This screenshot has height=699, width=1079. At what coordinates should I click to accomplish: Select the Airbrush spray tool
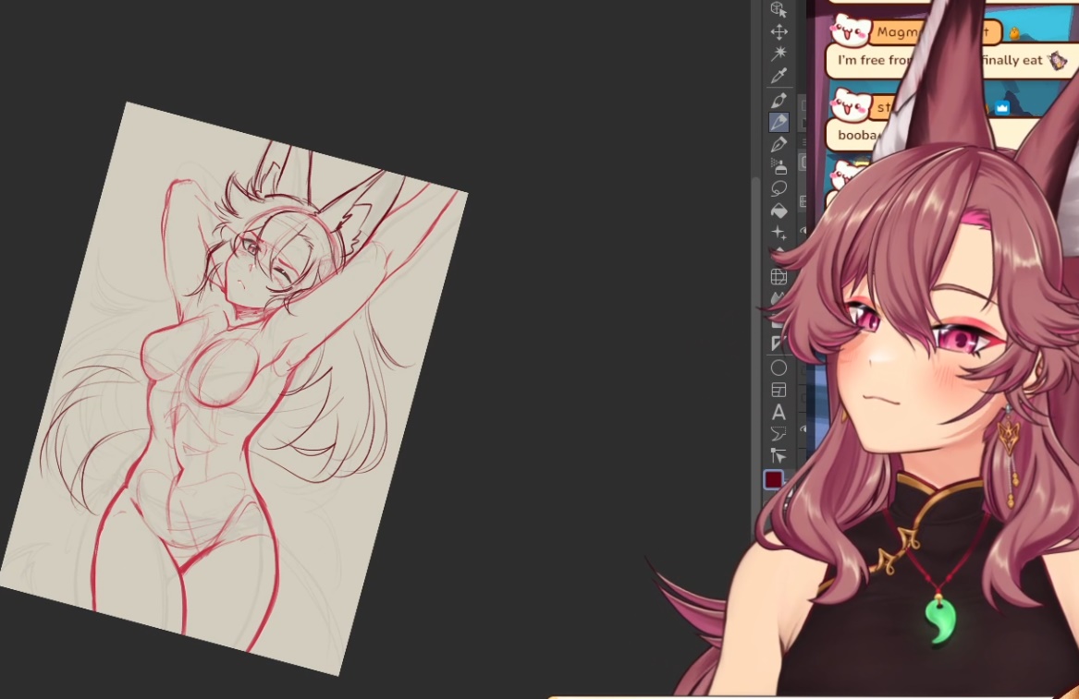click(779, 166)
